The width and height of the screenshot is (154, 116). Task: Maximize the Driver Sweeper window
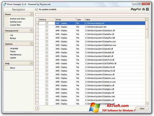(x=140, y=4)
